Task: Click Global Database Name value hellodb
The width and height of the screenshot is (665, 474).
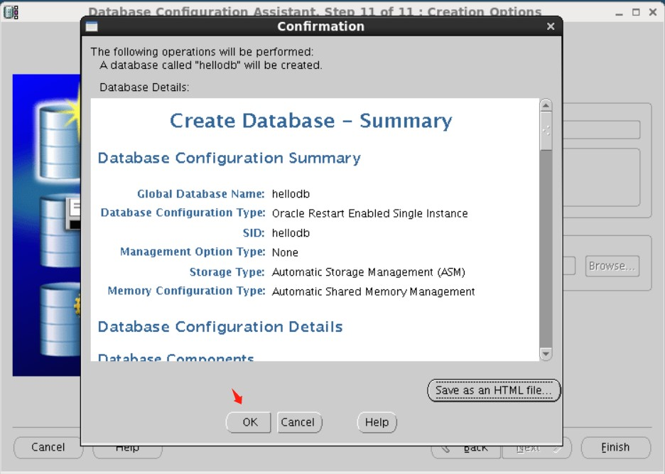Action: point(291,194)
